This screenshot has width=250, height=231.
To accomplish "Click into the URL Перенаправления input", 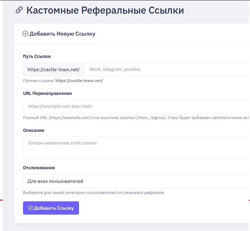I will point(136,106).
